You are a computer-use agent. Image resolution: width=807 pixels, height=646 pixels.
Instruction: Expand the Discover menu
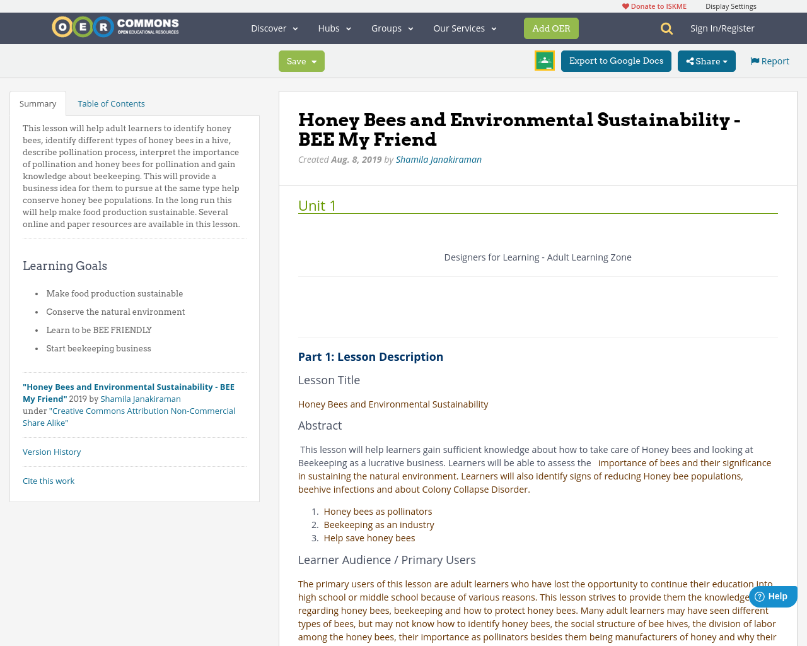point(274,27)
